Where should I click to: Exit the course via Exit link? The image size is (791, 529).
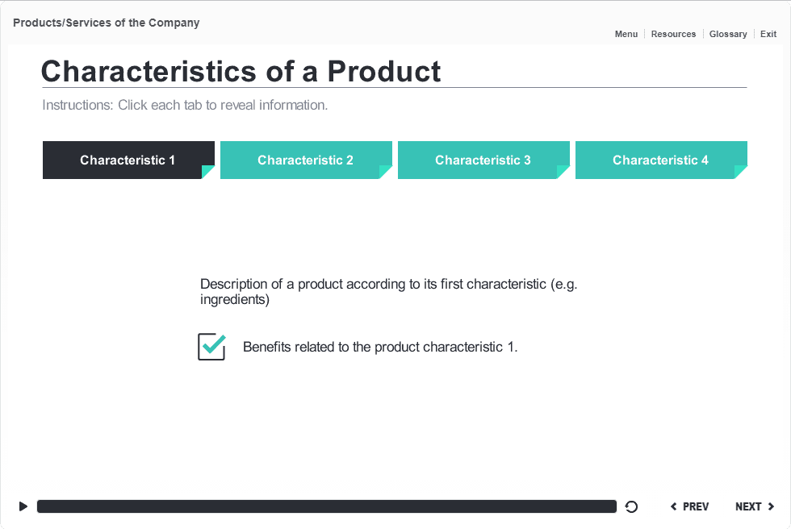768,34
